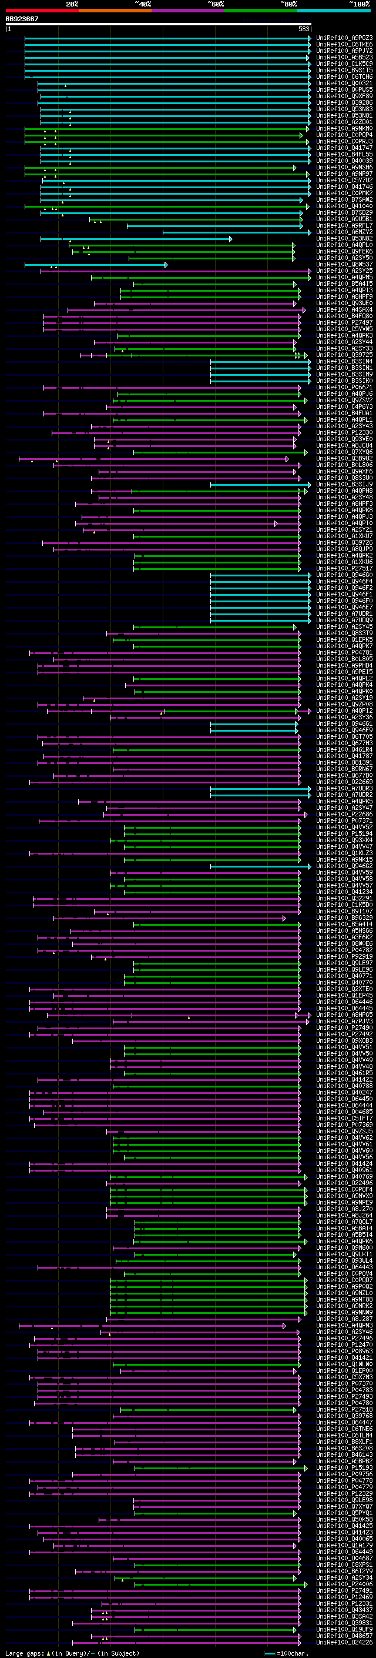The height and width of the screenshot is (1658, 376).
Task: Select the UniRef100_Q1WLW0 entry
Action: pos(344,1365)
